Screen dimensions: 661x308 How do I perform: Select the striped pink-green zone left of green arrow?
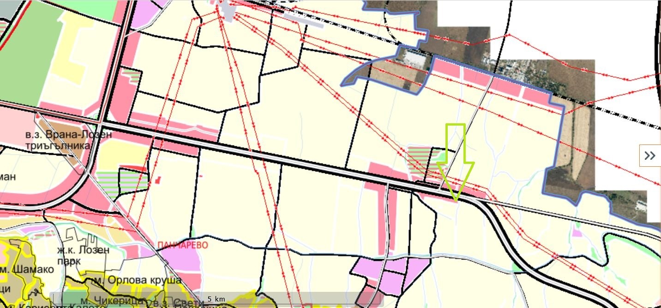(x=418, y=162)
